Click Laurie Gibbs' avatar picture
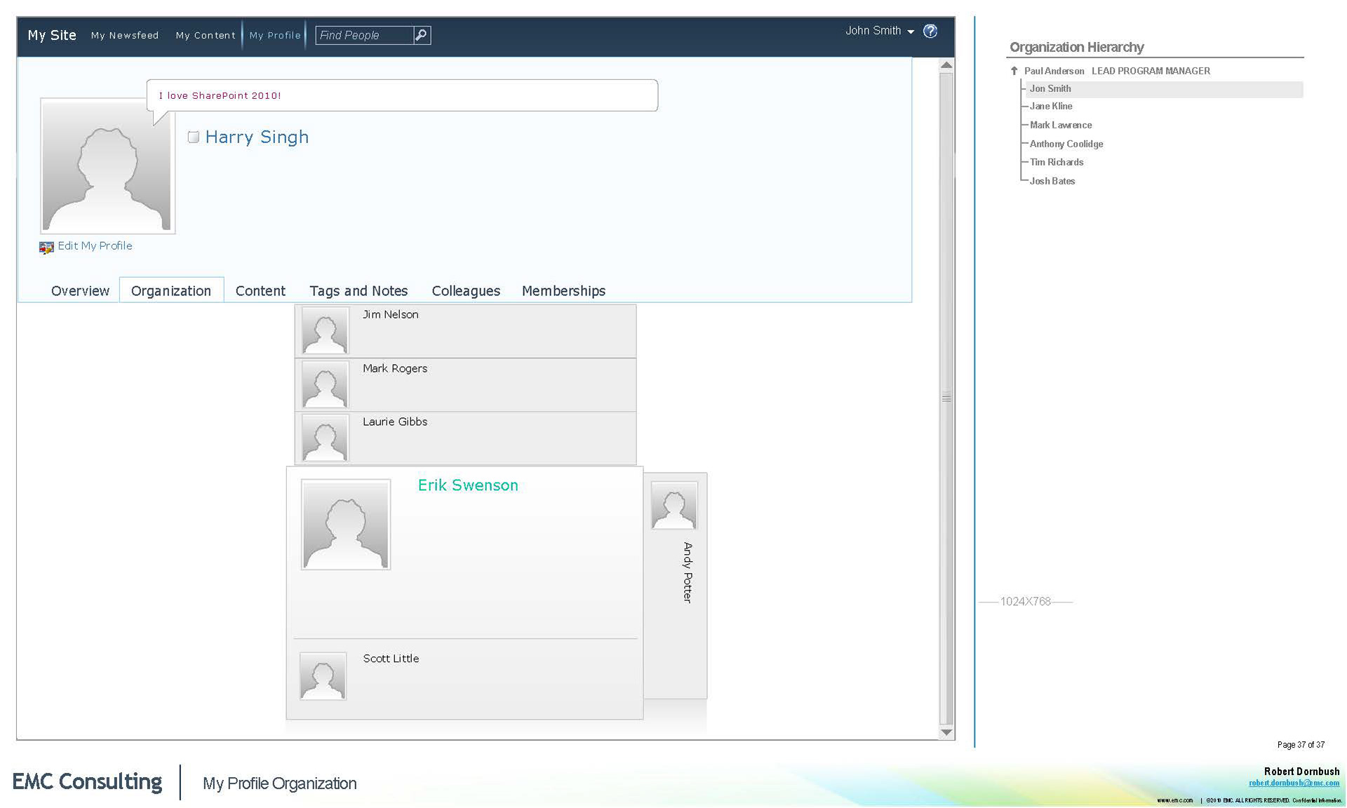The width and height of the screenshot is (1347, 808). pyautogui.click(x=325, y=438)
